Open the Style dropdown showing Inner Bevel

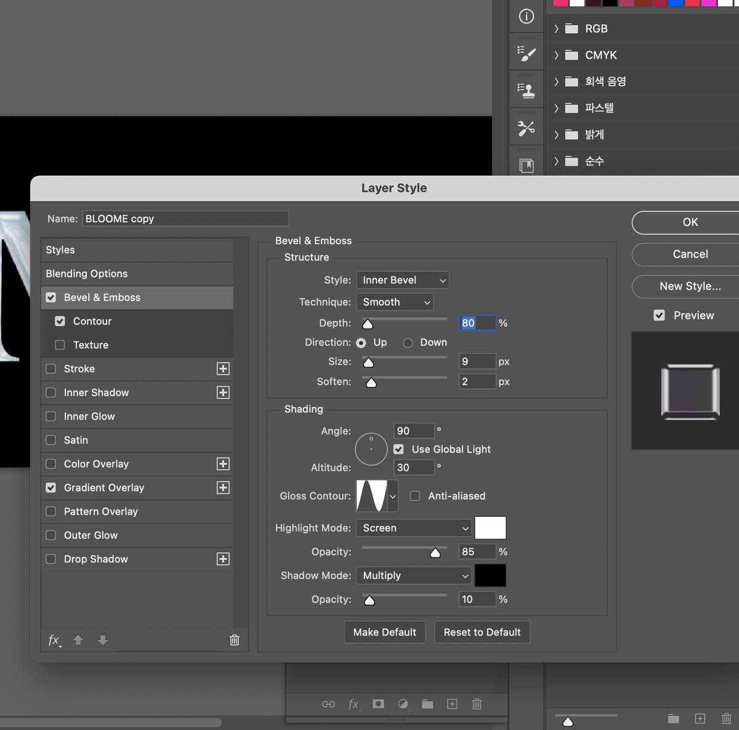pos(403,280)
